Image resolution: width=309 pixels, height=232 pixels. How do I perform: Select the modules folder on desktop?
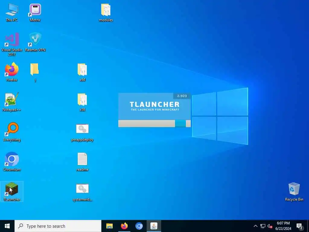pyautogui.click(x=106, y=13)
